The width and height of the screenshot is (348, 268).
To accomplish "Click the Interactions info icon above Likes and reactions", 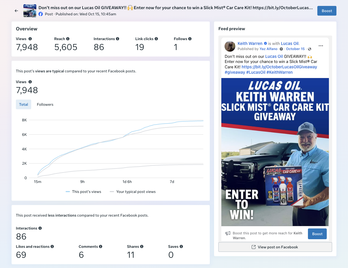I will pos(40,228).
